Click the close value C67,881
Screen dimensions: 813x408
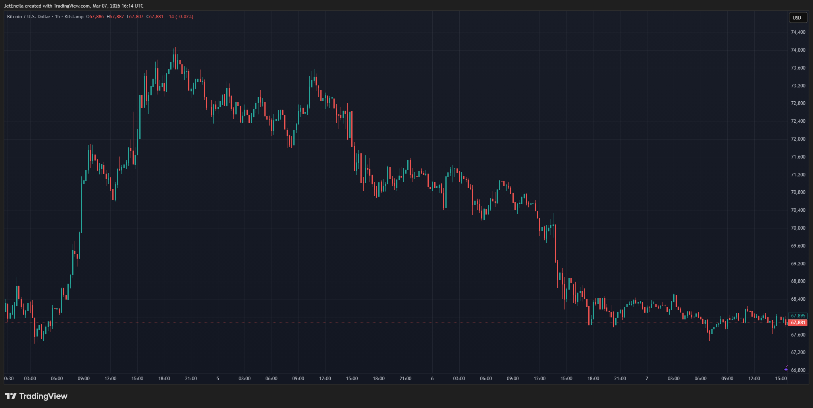tap(155, 17)
